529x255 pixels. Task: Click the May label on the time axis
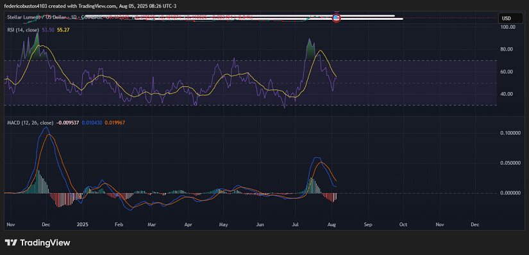223,224
